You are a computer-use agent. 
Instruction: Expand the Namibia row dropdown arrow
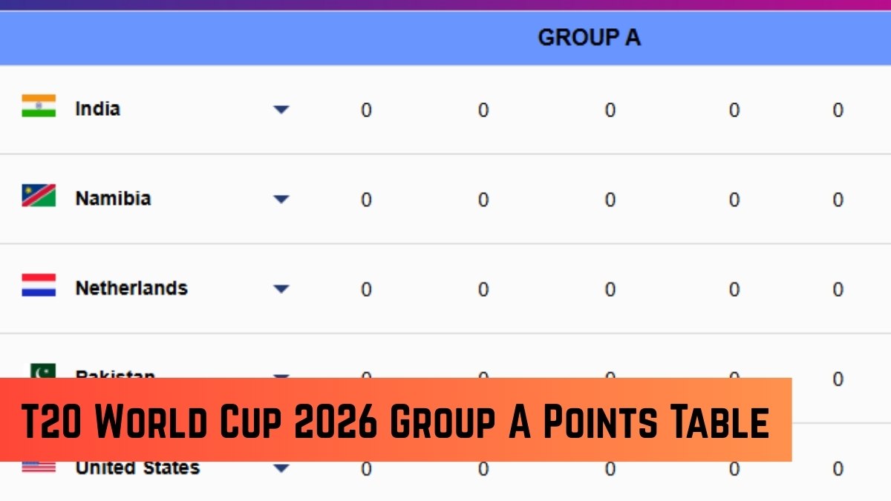tap(281, 200)
